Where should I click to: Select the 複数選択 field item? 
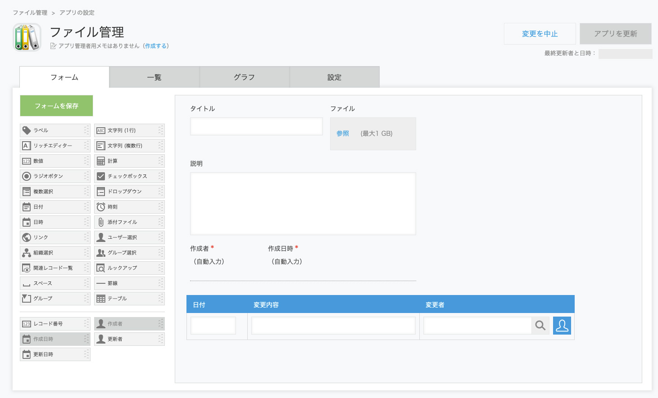click(x=55, y=192)
